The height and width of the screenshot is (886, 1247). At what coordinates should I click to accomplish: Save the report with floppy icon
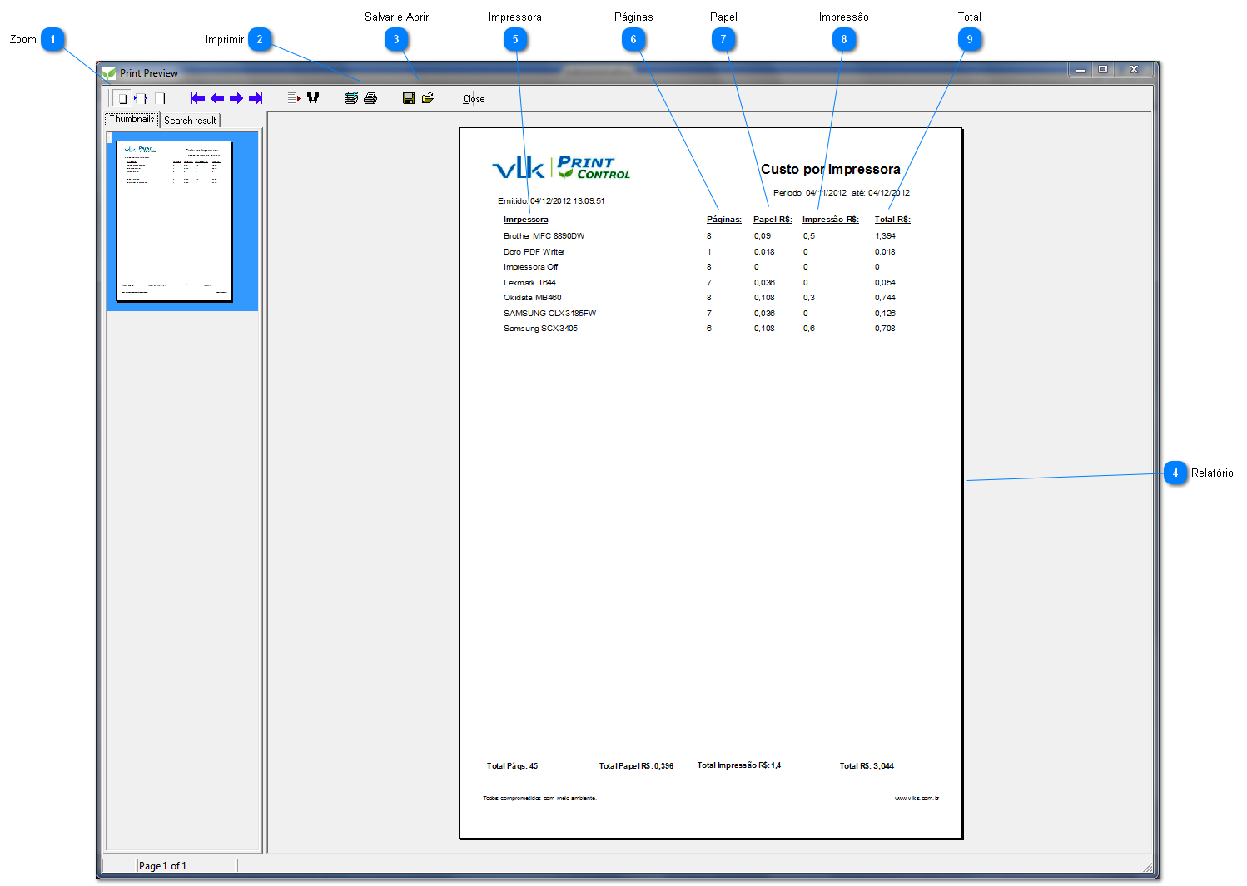[409, 98]
